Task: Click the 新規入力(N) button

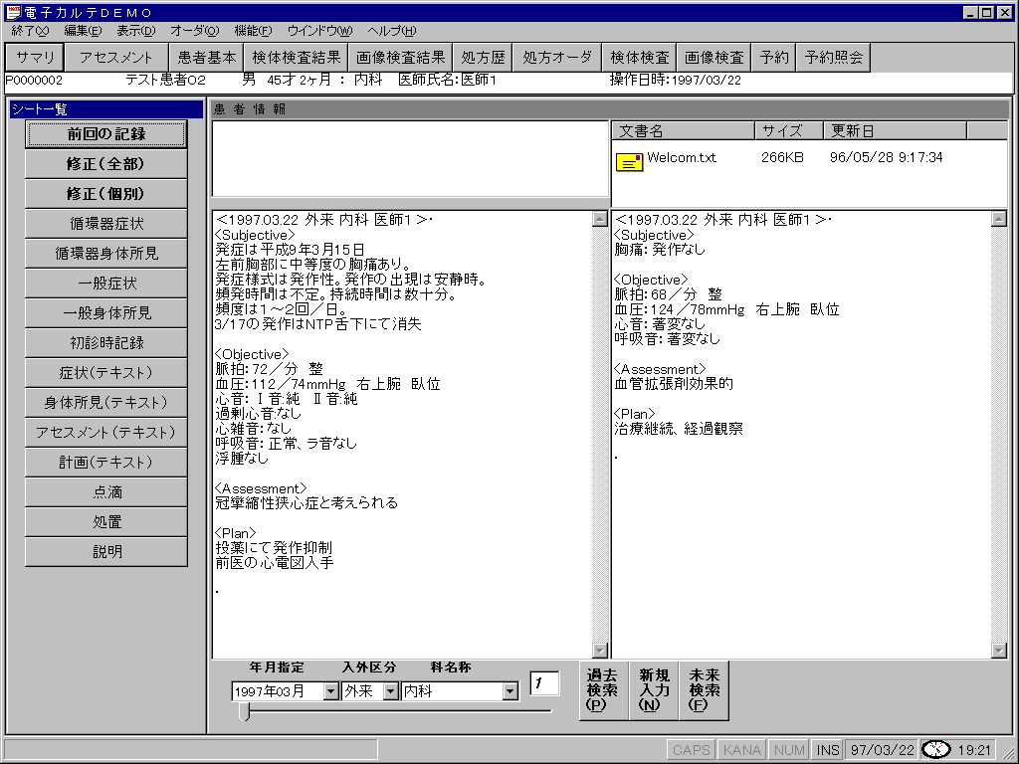Action: click(654, 689)
